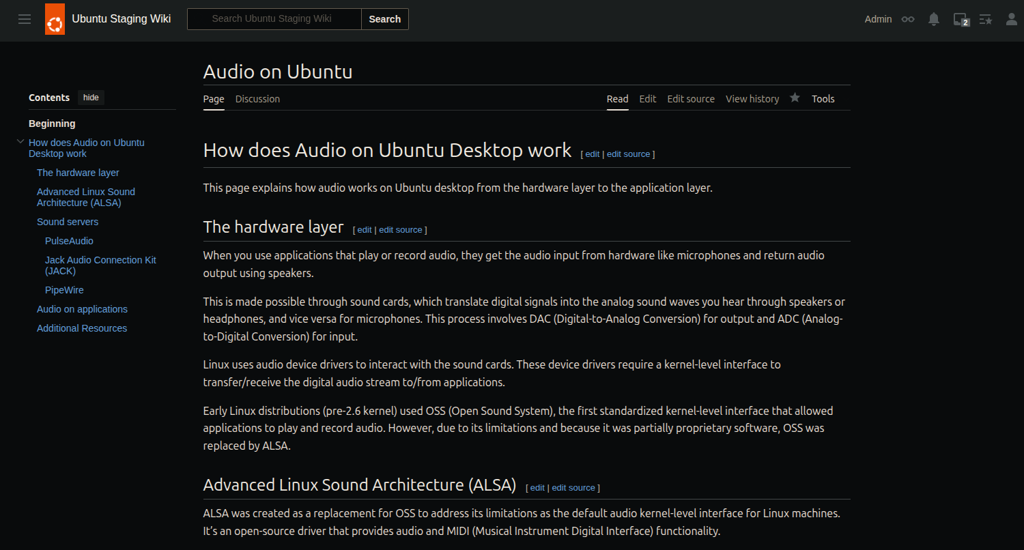
Task: Open notices tray with 2 badge
Action: coord(961,19)
